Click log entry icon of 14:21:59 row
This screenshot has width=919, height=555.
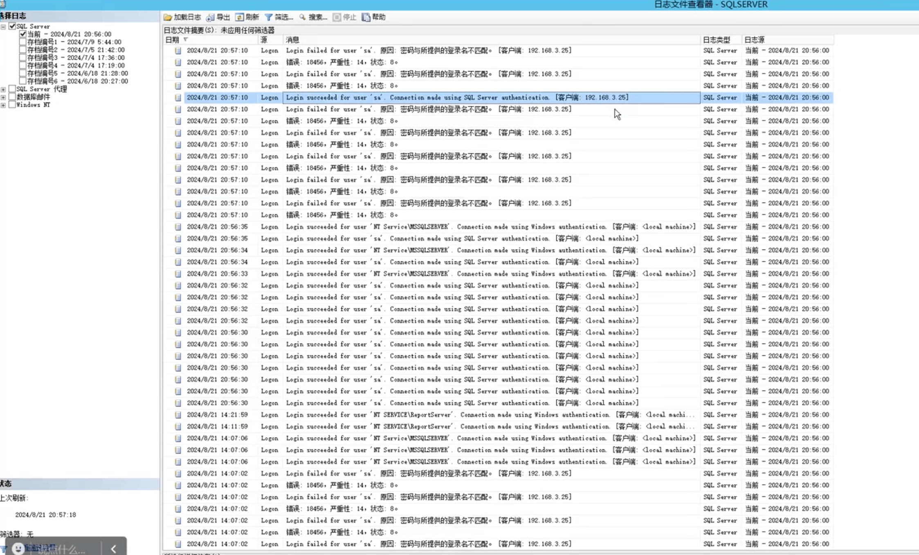coord(178,415)
